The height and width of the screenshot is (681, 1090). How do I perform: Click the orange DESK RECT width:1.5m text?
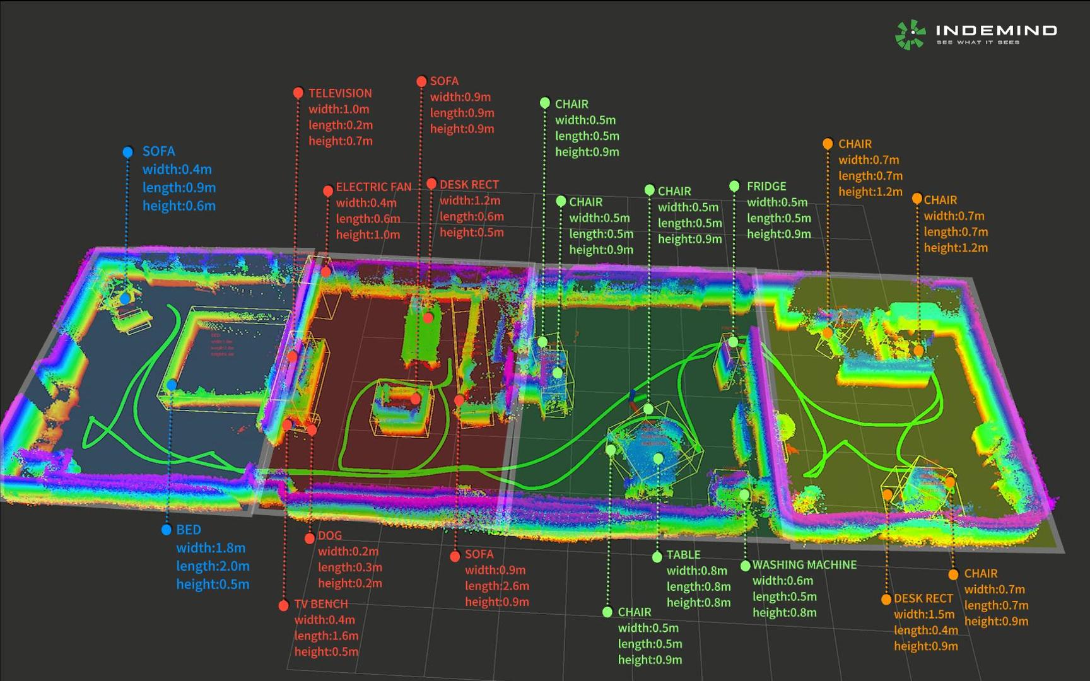(x=924, y=614)
